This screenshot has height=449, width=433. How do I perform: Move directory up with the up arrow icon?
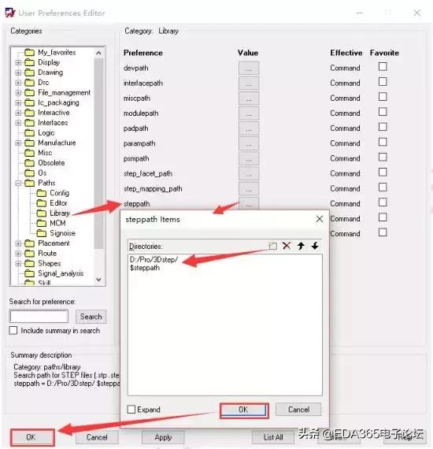click(x=301, y=246)
